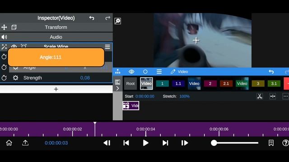This screenshot has height=162, width=289.
Task: Undo in the Inspector header
Action: point(92,18)
